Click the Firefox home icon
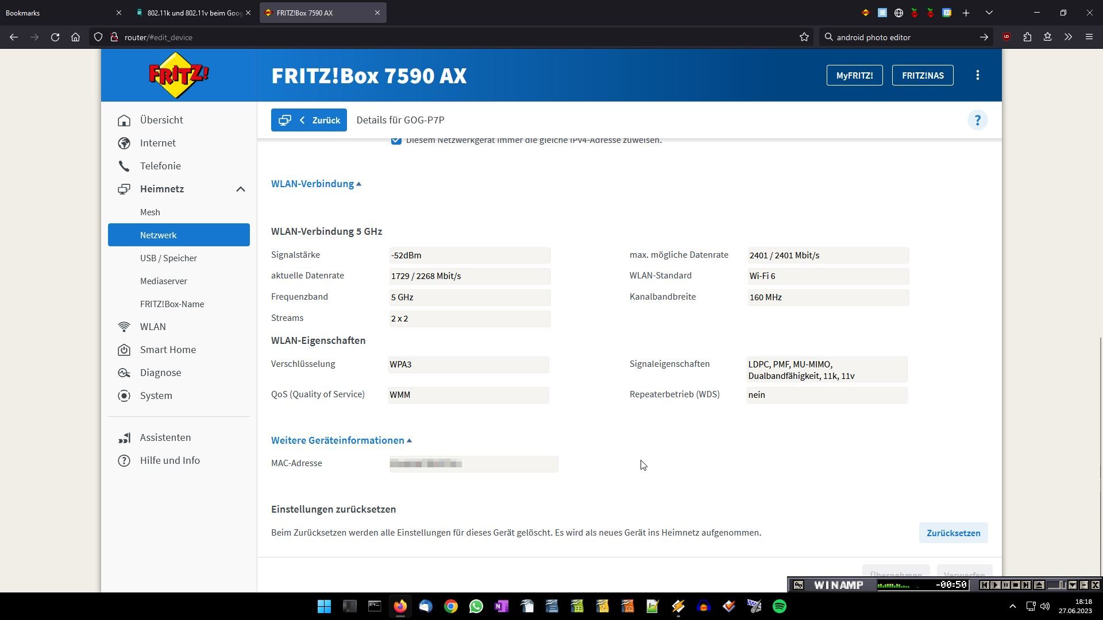1103x620 pixels. click(75, 37)
